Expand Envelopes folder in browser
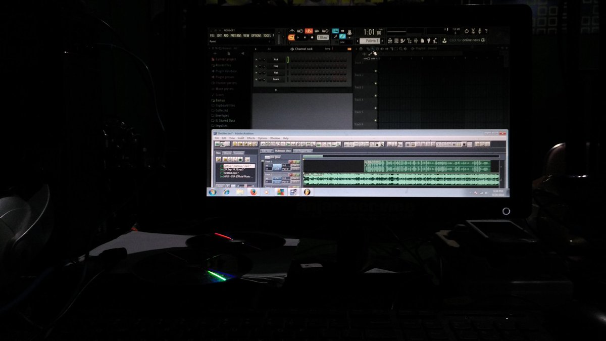 [x=221, y=115]
